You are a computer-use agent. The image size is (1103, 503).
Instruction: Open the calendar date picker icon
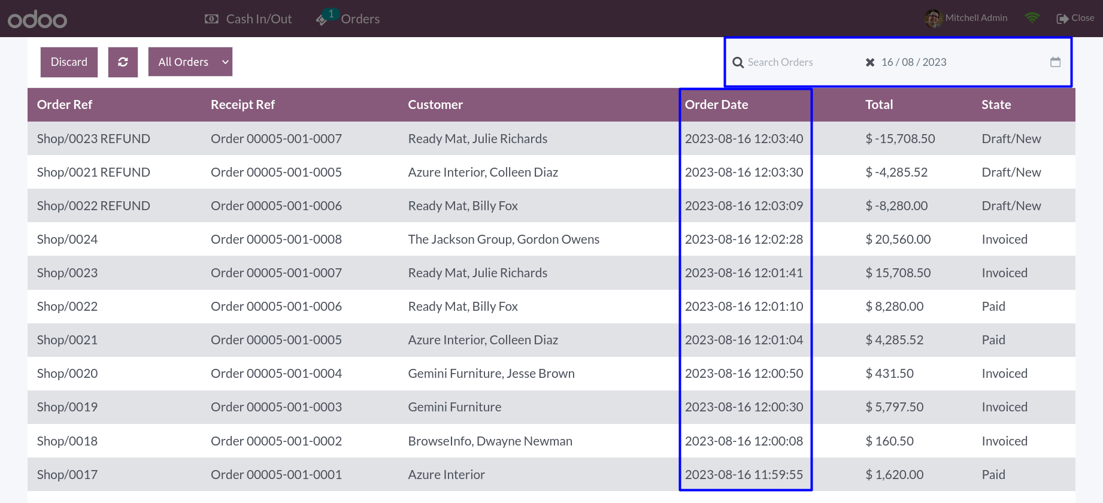click(x=1055, y=62)
